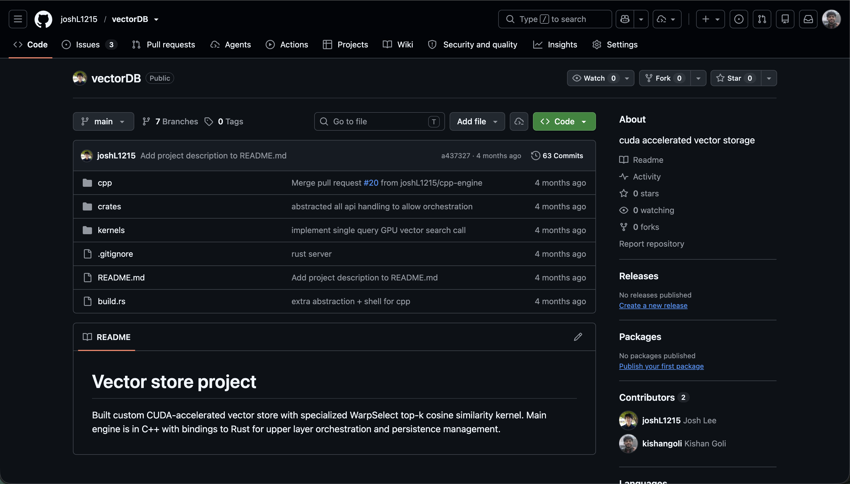
Task: Select the README tab in preview panel
Action: (106, 337)
